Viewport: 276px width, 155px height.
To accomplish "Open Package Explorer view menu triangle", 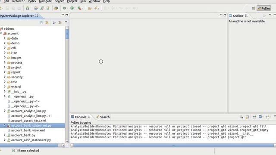I will coord(66,22).
